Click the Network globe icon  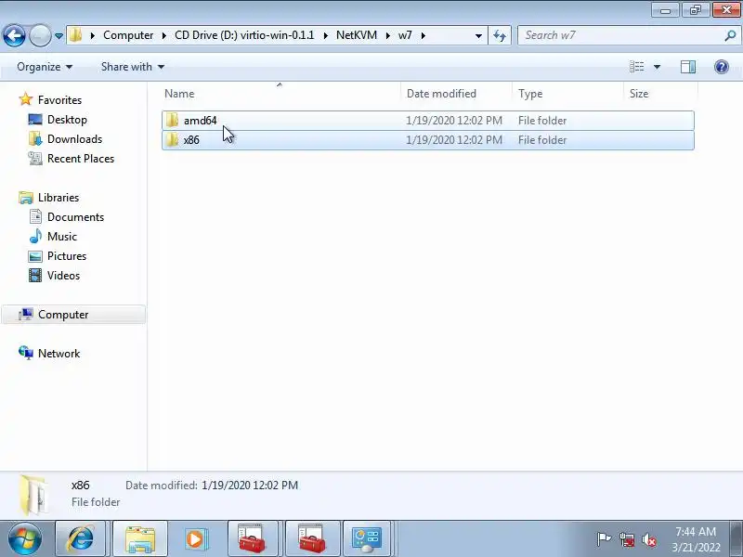pos(26,353)
